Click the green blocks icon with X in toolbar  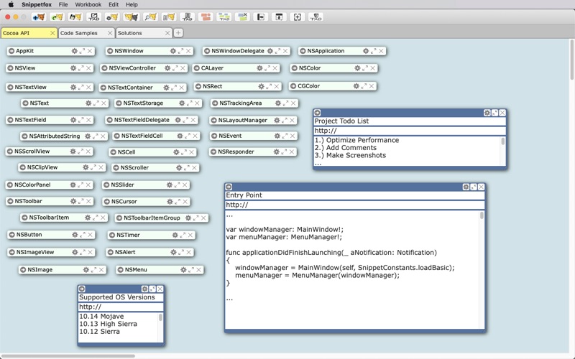[x=242, y=17]
